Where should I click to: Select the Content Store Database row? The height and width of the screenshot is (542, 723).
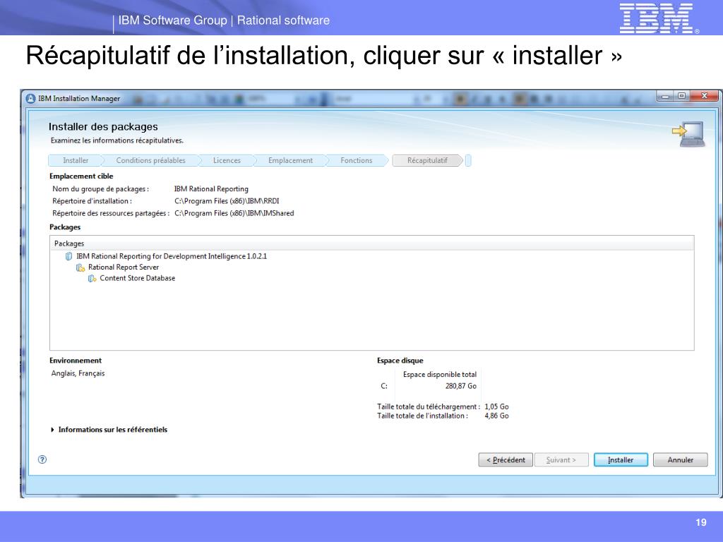pyautogui.click(x=138, y=278)
